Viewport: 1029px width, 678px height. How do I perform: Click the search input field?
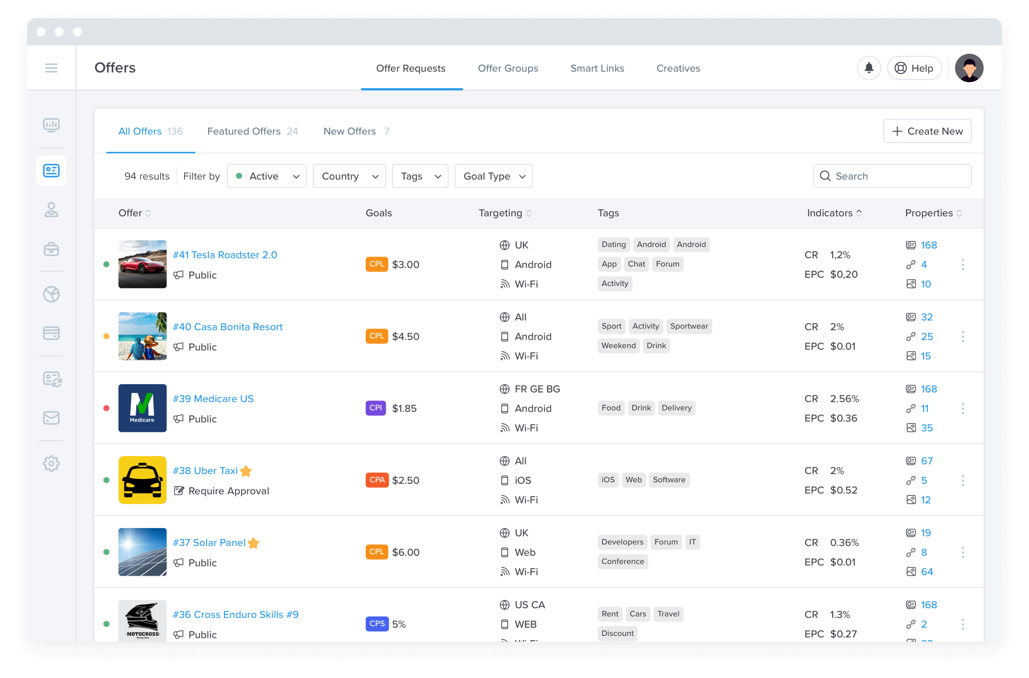[x=893, y=176]
